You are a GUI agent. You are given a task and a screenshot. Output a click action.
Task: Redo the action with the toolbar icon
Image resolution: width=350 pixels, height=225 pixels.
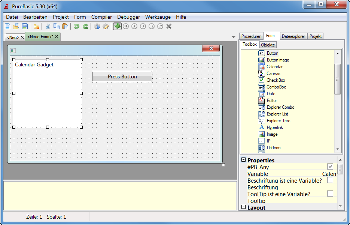tap(85, 26)
